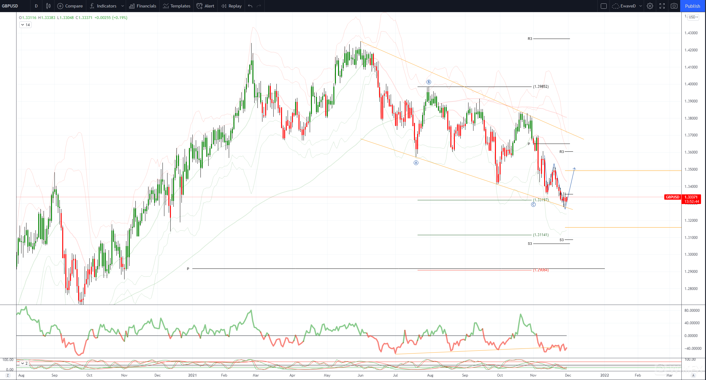The image size is (706, 380).
Task: Open the USD currency dropdown
Action: tap(693, 17)
